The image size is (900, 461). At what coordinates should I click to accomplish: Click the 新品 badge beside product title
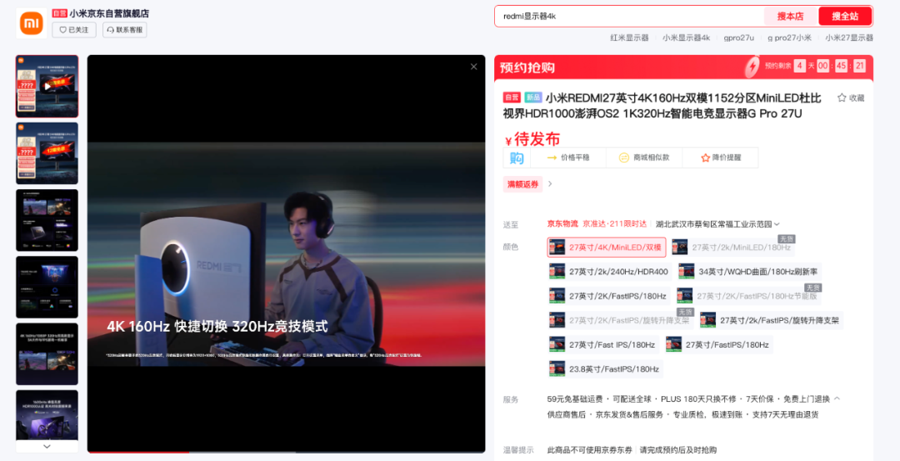tap(532, 98)
